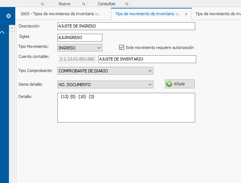
Task: Click the Añadir button
Action: 180,84
